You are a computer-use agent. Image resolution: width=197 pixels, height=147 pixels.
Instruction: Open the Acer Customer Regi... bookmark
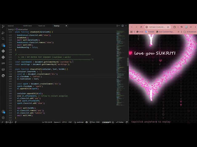click(x=165, y=32)
